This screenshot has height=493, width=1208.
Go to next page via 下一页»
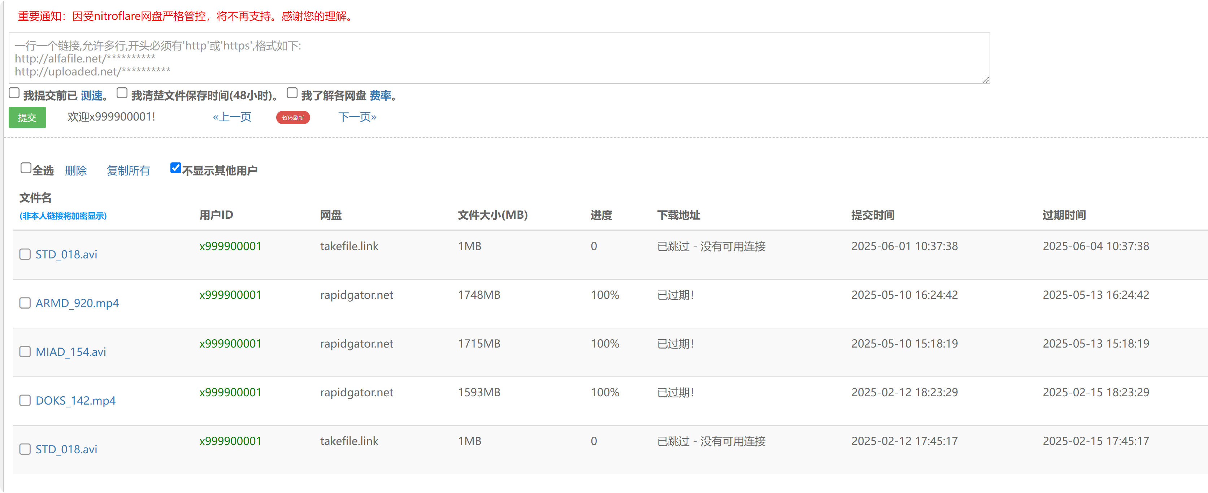pos(357,117)
